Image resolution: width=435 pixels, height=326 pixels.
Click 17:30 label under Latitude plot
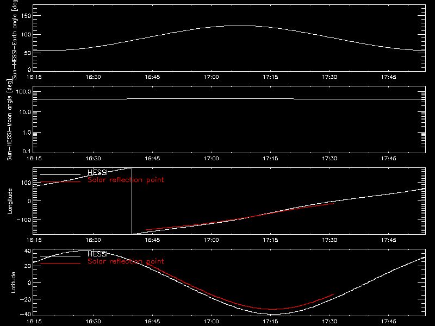(330, 322)
